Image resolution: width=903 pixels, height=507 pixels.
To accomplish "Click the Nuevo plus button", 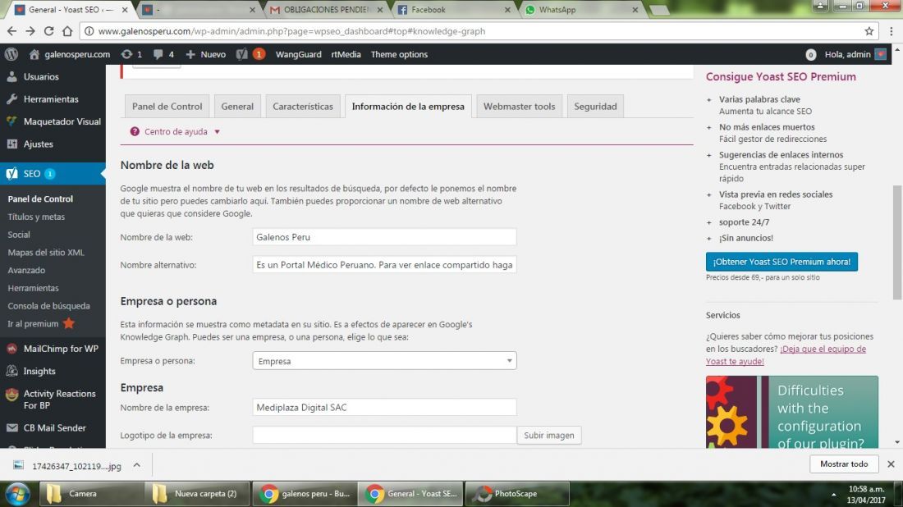I will click(x=205, y=54).
